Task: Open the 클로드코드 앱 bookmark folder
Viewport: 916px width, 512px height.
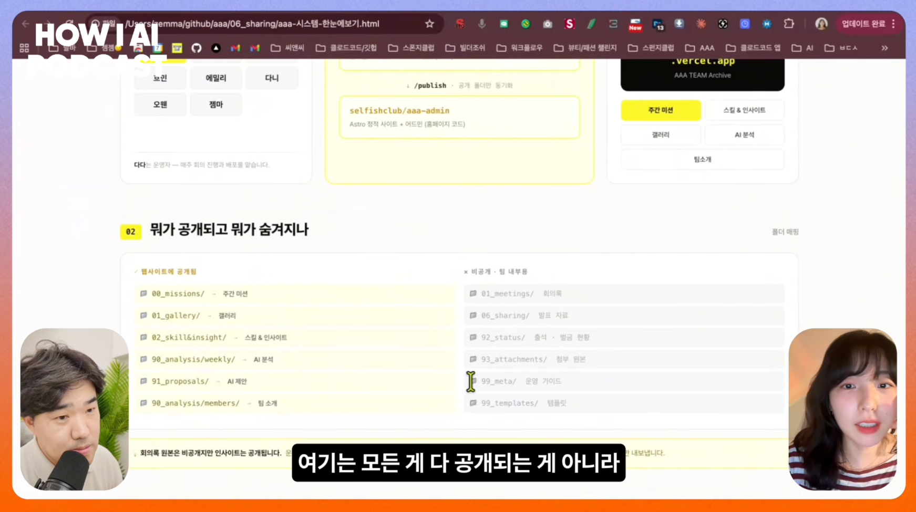Action: tap(753, 48)
